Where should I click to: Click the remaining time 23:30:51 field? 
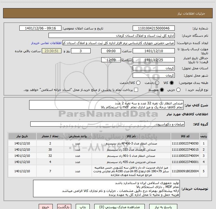click(x=52, y=51)
